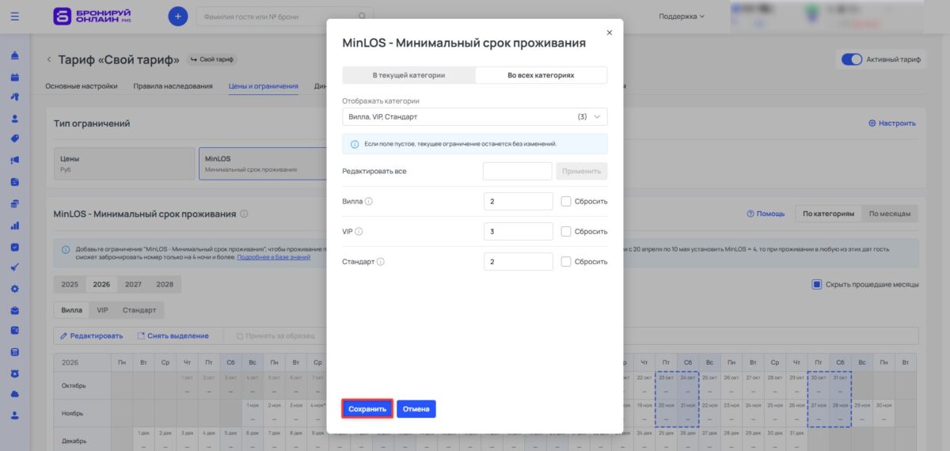This screenshot has width=950, height=451.
Task: Click the search magnifier icon
Action: pos(363,16)
